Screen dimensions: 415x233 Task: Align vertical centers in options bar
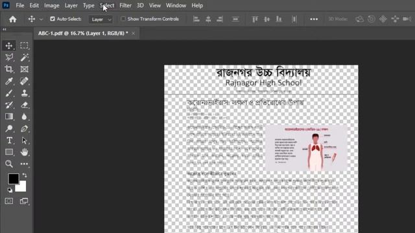[x=267, y=19]
